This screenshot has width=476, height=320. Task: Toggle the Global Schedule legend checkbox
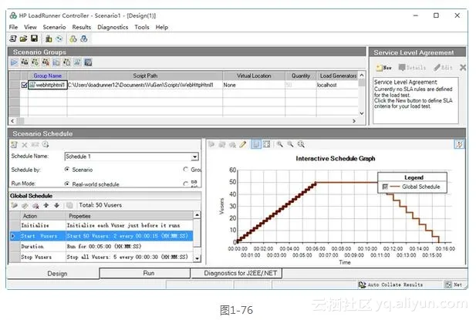(385, 187)
